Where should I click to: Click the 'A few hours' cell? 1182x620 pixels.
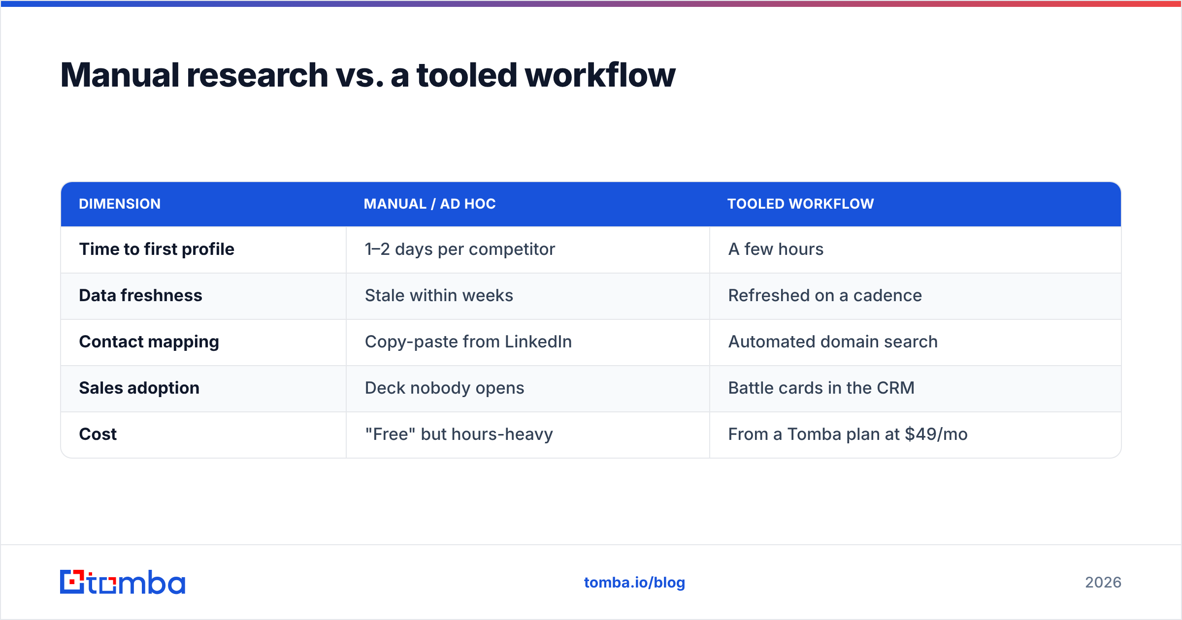916,249
